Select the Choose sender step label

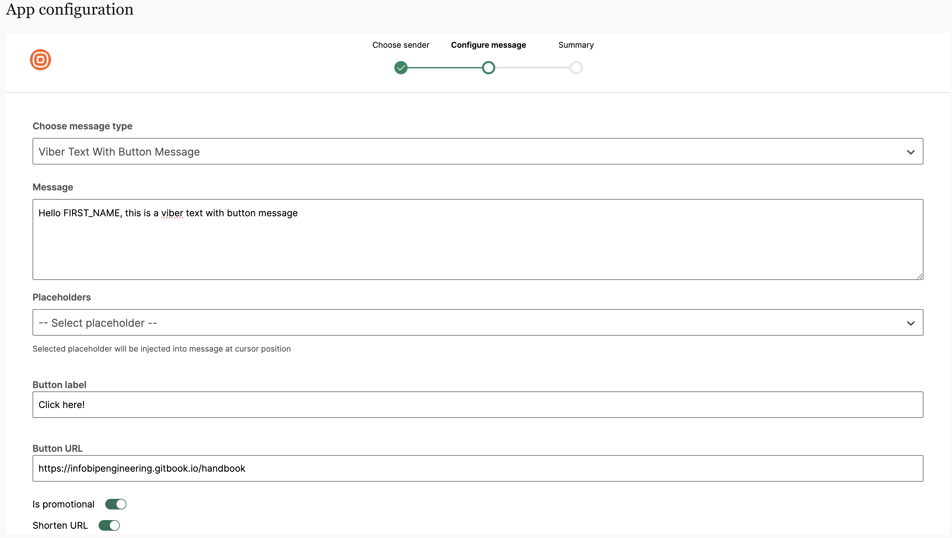[401, 45]
